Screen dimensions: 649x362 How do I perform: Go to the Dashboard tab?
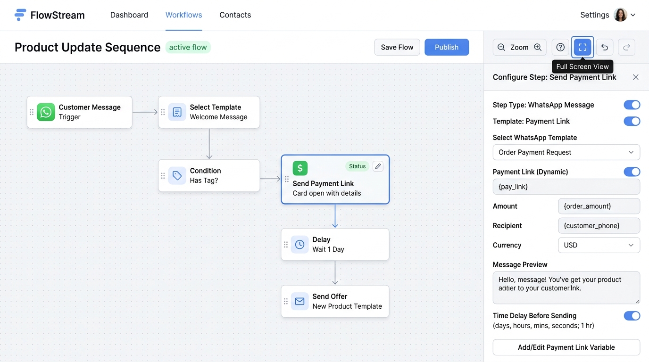pos(129,15)
